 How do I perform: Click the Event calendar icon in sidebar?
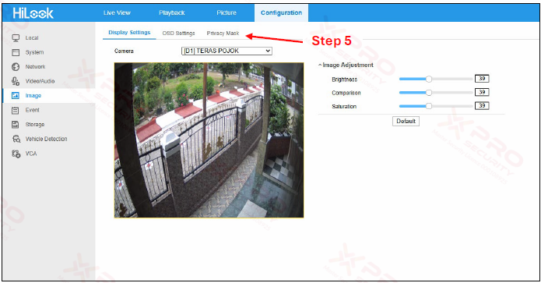pyautogui.click(x=16, y=110)
